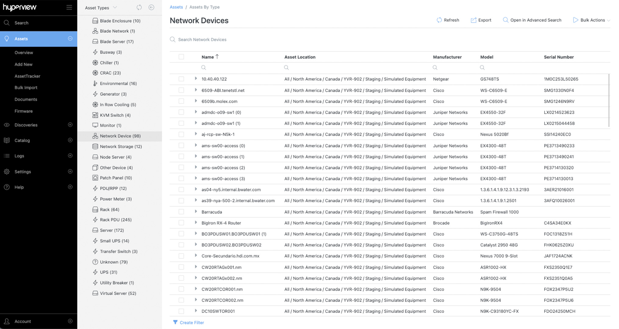Click the Name column filter search icon
Image resolution: width=619 pixels, height=329 pixels.
click(x=203, y=68)
